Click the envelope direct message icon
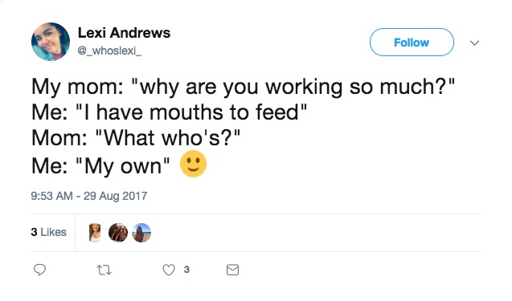The image size is (512, 301). 232,270
